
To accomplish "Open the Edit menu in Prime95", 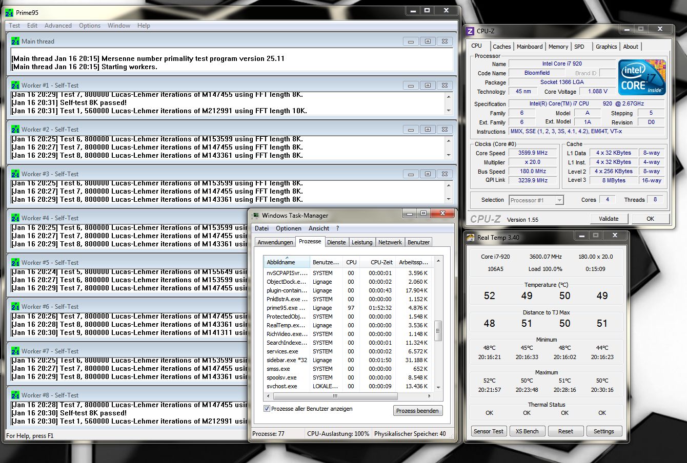I will coord(32,26).
